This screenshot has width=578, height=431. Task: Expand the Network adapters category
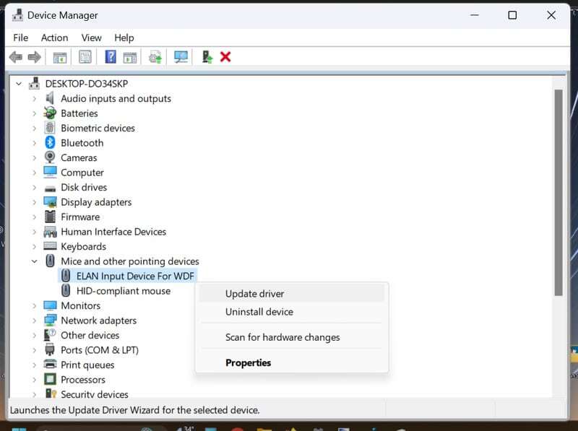(34, 321)
